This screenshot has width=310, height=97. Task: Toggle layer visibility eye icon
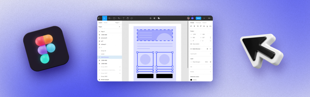click(211, 62)
